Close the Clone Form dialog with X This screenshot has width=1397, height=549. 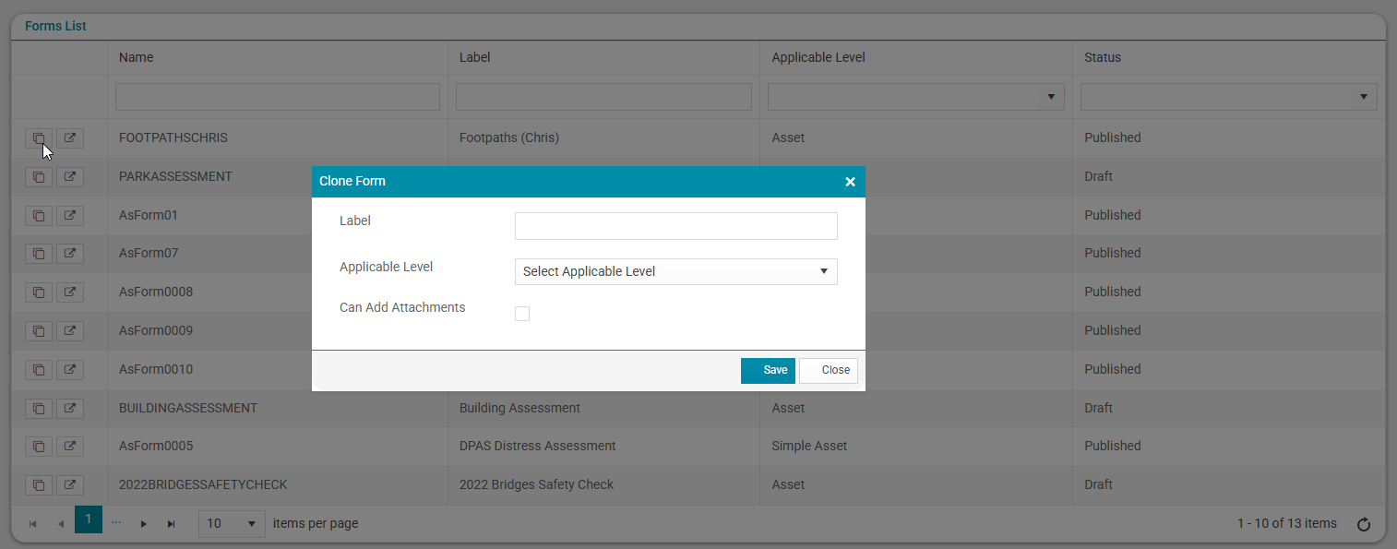tap(850, 182)
